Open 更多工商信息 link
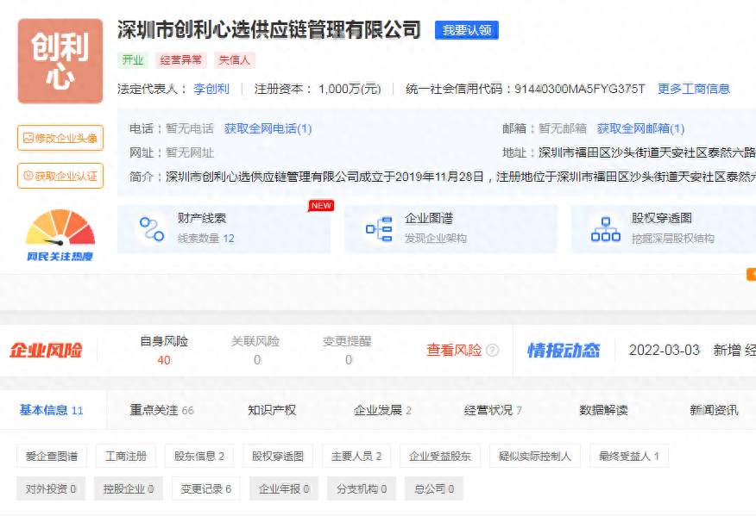The width and height of the screenshot is (756, 516). 693,89
